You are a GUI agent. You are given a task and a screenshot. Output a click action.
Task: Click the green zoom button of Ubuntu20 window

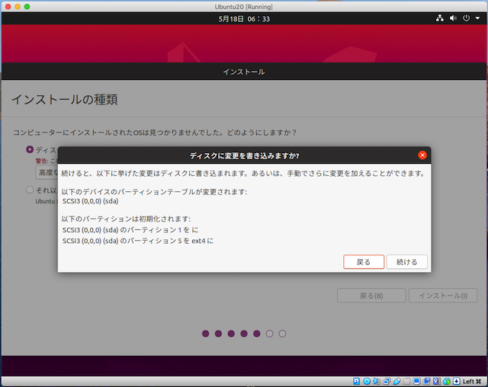(27, 7)
